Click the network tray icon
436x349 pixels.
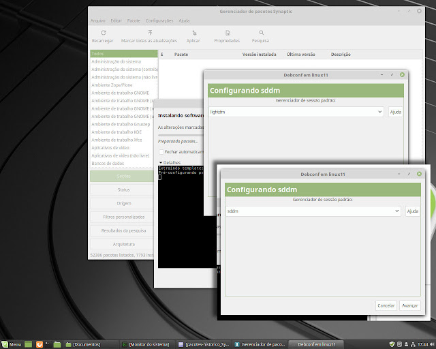point(414,344)
